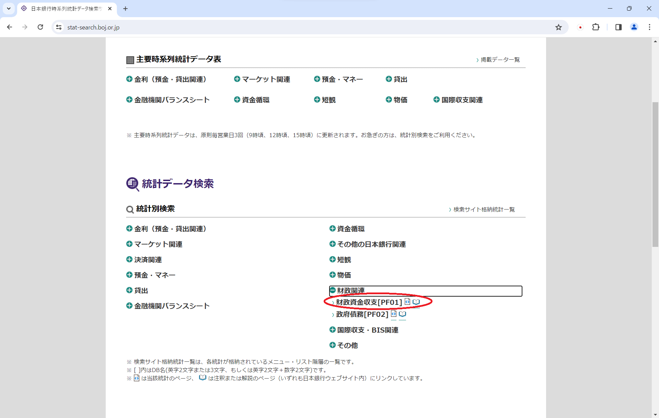Open the 検索サイト格納統計一覧 link

pyautogui.click(x=484, y=210)
